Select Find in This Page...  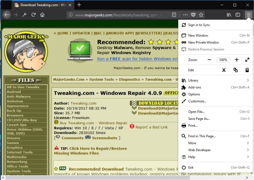(216, 136)
